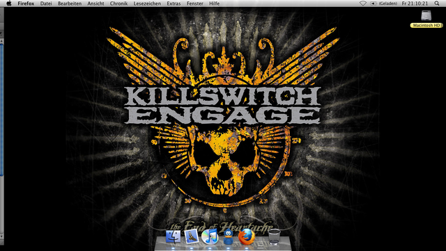Select the Macintosh HD desktop drive
The image size is (446, 251).
(426, 19)
